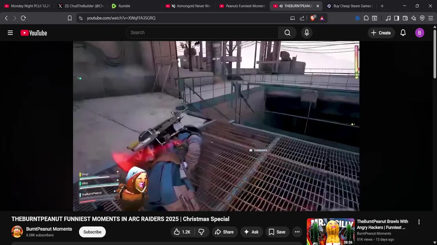Open the browser main menu
The image size is (437, 245).
click(431, 18)
